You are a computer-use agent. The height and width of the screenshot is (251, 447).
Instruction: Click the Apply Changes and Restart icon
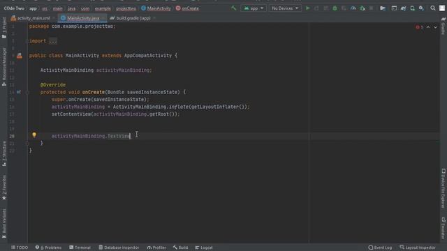[x=316, y=8]
